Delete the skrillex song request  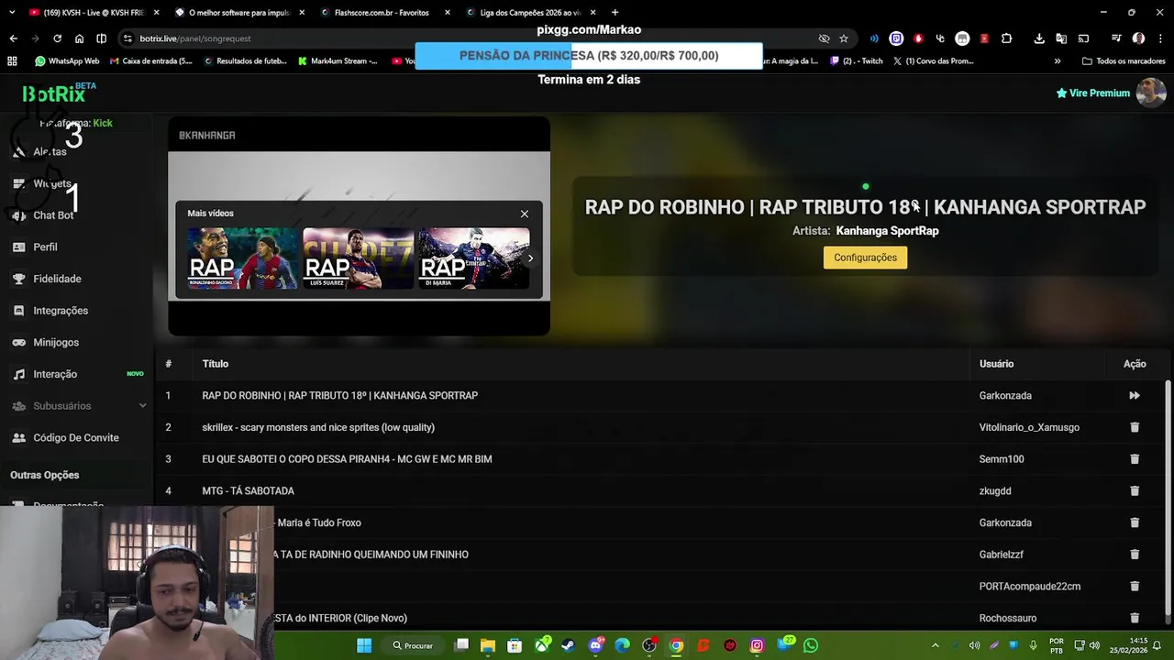(1135, 427)
